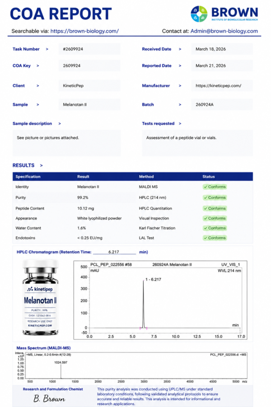Click the PCL_PEP_022556 #58 chromatogram title
Viewport: 271px width, 407px height.
click(111, 265)
